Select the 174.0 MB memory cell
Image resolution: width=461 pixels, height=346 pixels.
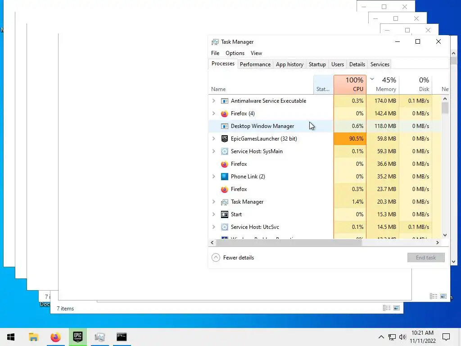click(383, 101)
